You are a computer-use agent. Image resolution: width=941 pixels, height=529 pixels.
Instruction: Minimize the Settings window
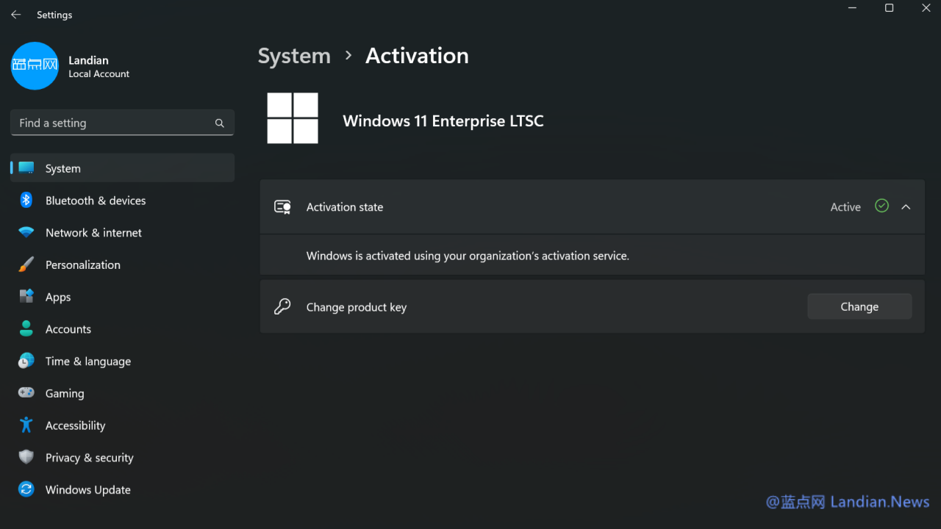852,8
